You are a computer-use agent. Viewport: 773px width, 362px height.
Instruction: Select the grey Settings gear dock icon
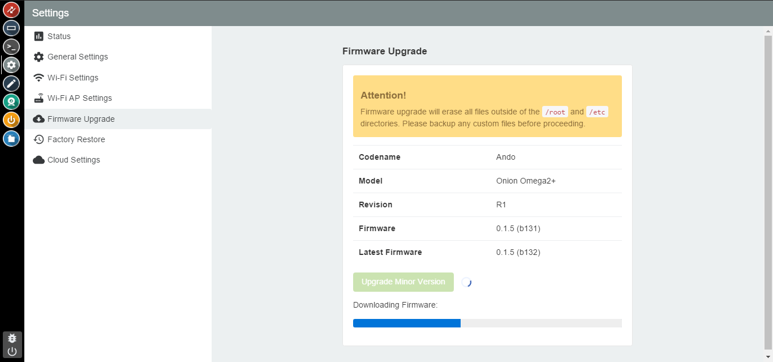point(11,65)
